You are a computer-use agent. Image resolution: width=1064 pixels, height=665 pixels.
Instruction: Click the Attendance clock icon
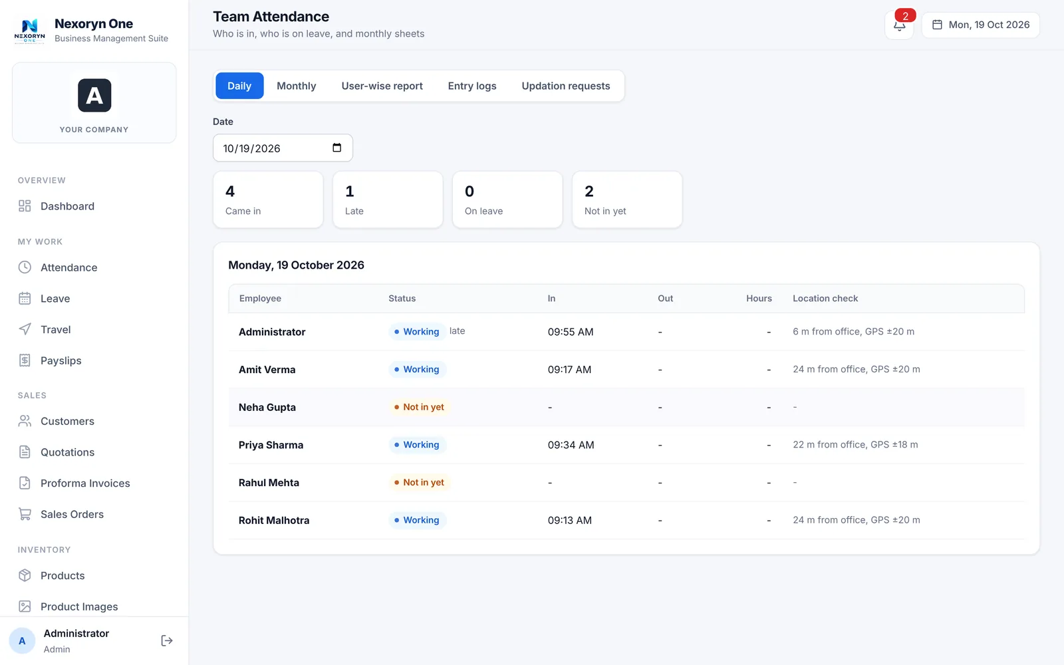point(25,267)
